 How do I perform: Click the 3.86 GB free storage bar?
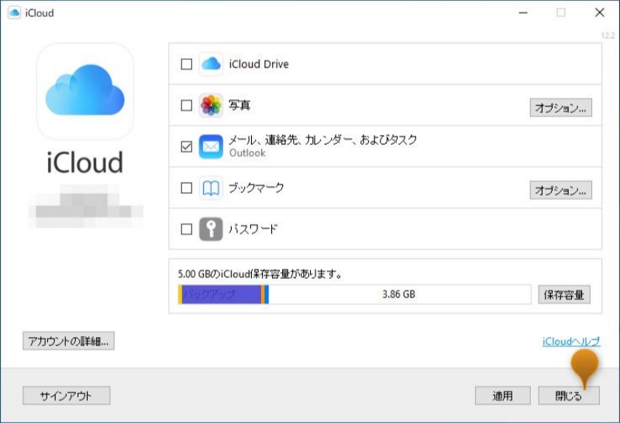[399, 294]
